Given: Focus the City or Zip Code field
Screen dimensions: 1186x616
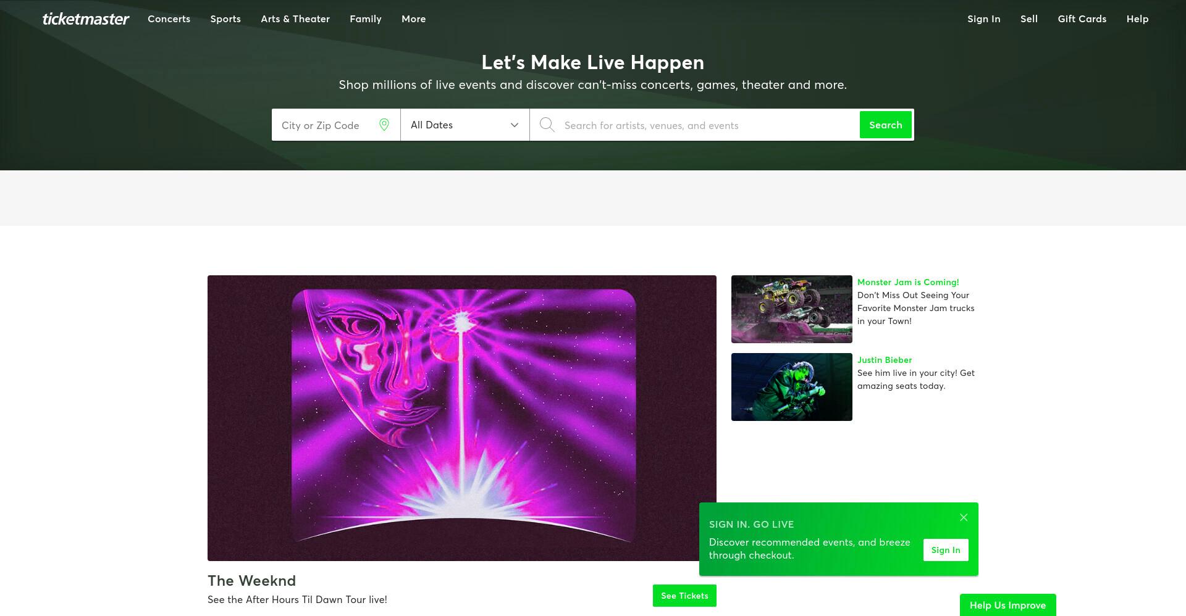Looking at the screenshot, I should pos(327,125).
